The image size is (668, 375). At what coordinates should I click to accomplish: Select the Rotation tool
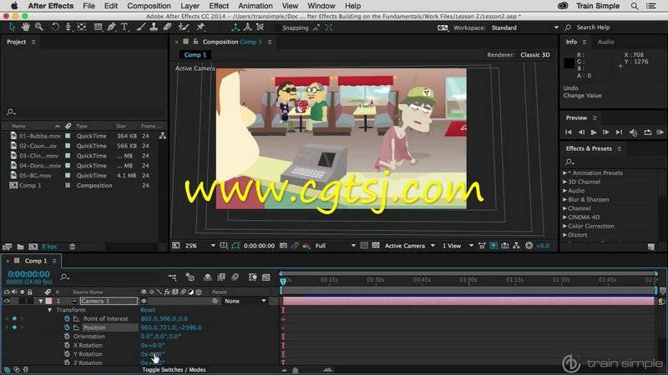click(x=55, y=27)
